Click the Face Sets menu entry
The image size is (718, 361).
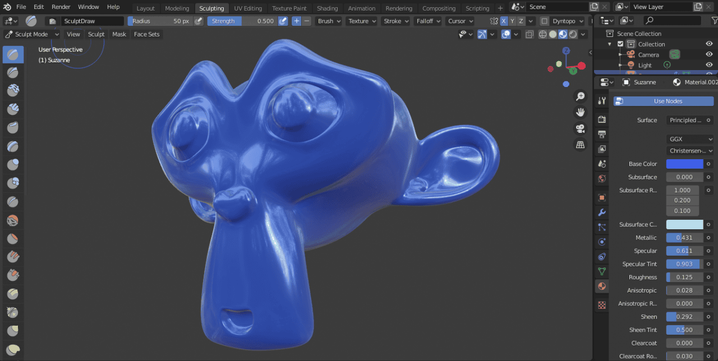tap(146, 34)
